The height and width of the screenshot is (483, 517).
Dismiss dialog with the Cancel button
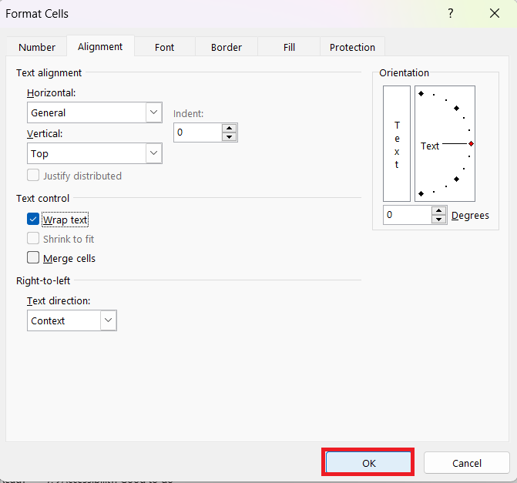click(467, 463)
